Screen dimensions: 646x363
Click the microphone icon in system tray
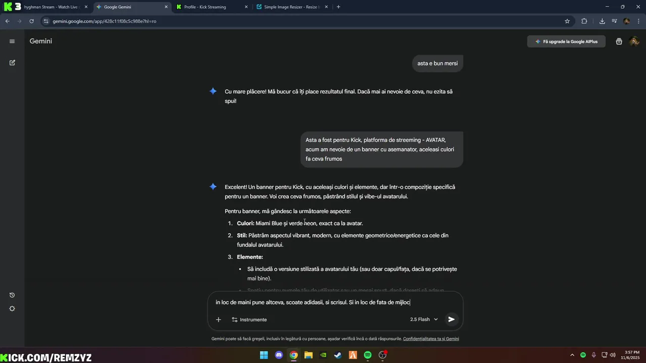pyautogui.click(x=594, y=355)
